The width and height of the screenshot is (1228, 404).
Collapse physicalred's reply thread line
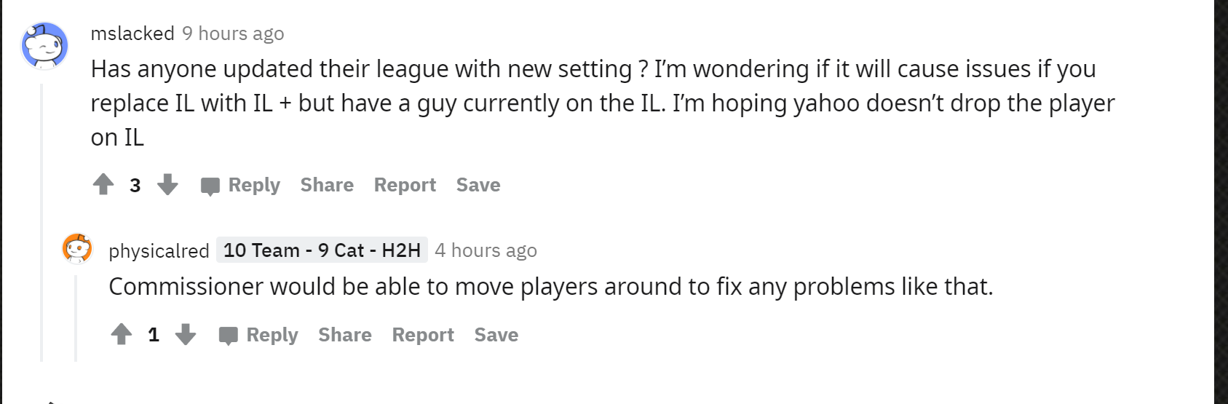(x=76, y=317)
